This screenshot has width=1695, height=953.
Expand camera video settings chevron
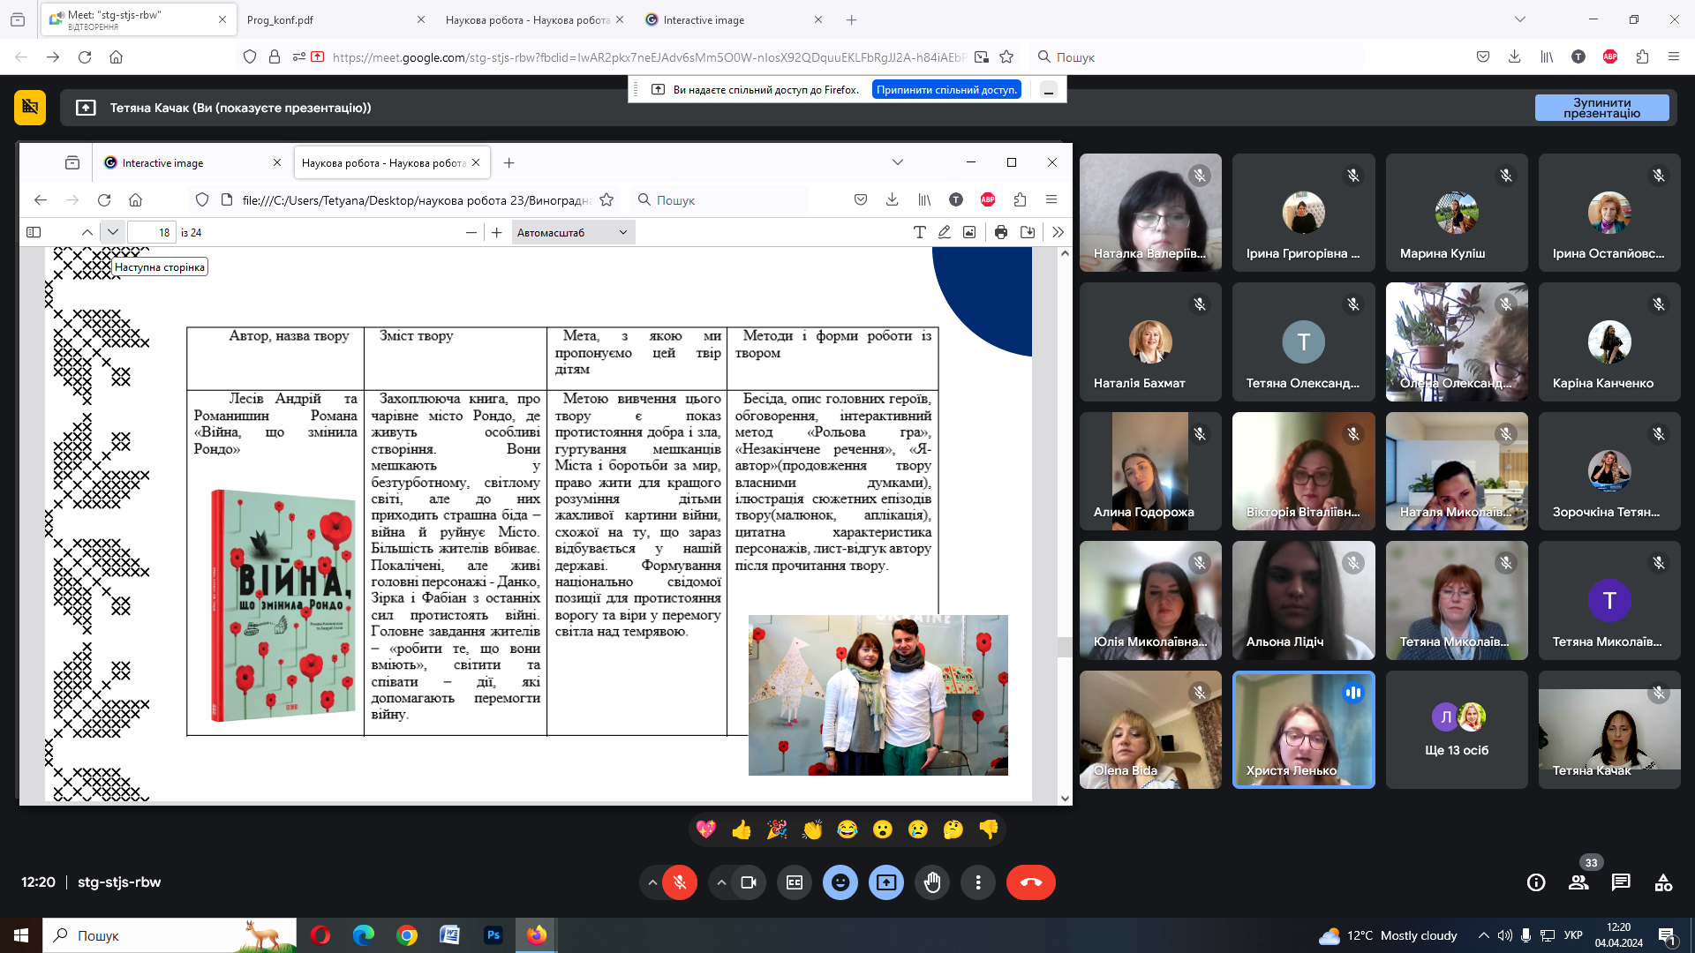click(x=721, y=882)
